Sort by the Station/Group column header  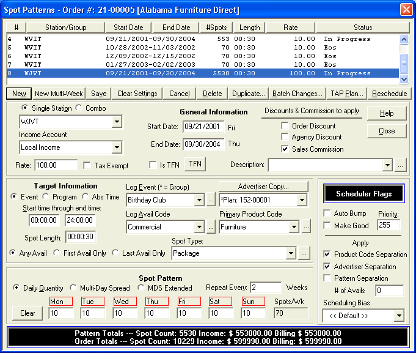pyautogui.click(x=65, y=28)
